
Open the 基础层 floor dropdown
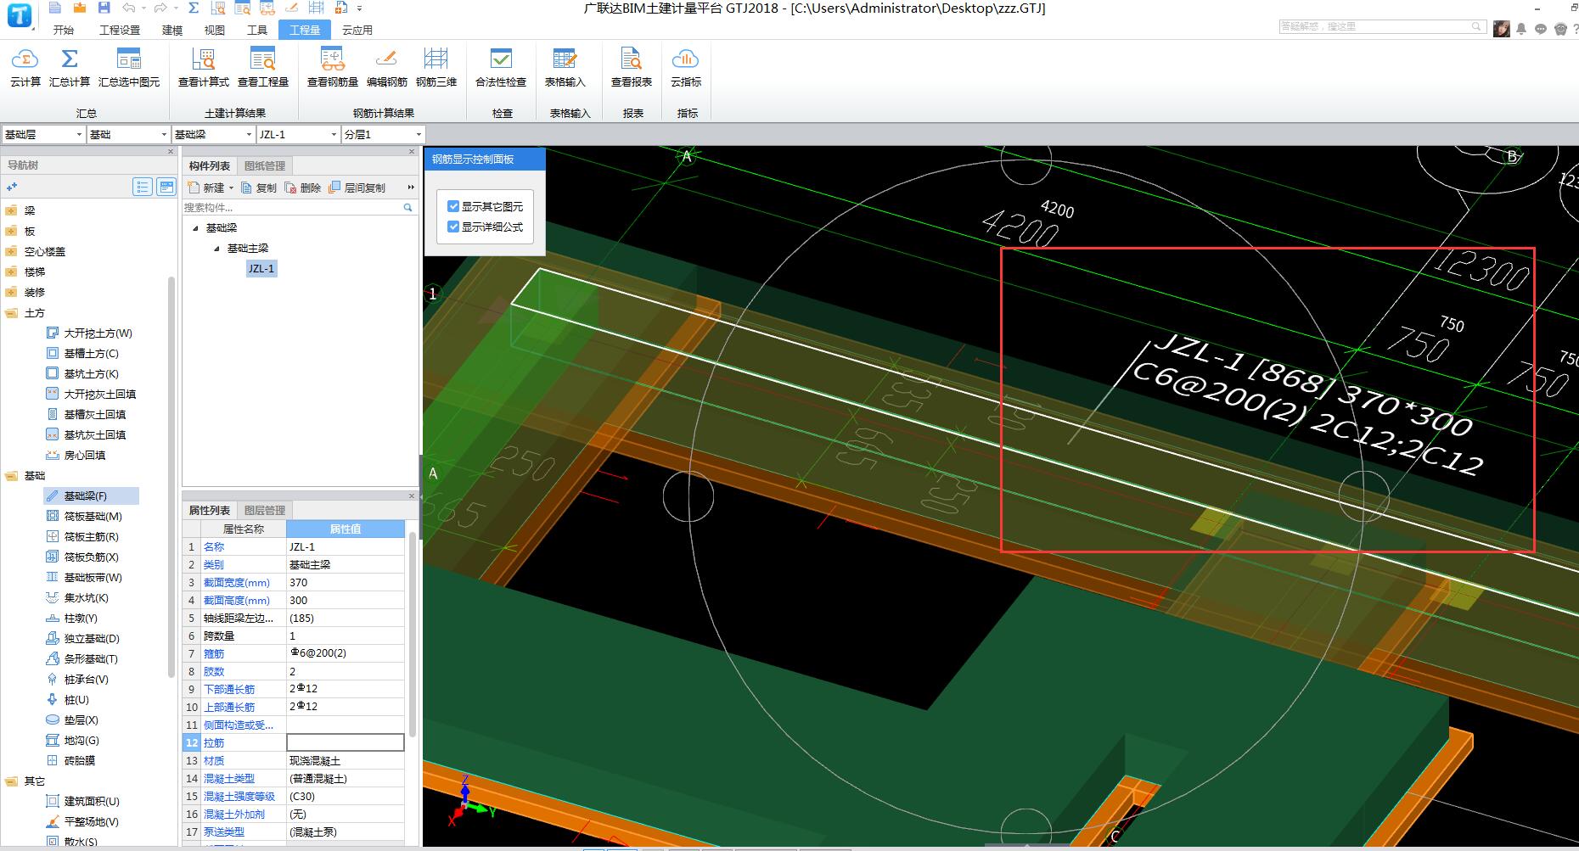[x=79, y=135]
